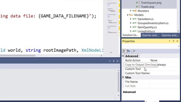Click the rootImagePath parameter in code
Screen dimensions: 181x102
[x=60, y=50]
